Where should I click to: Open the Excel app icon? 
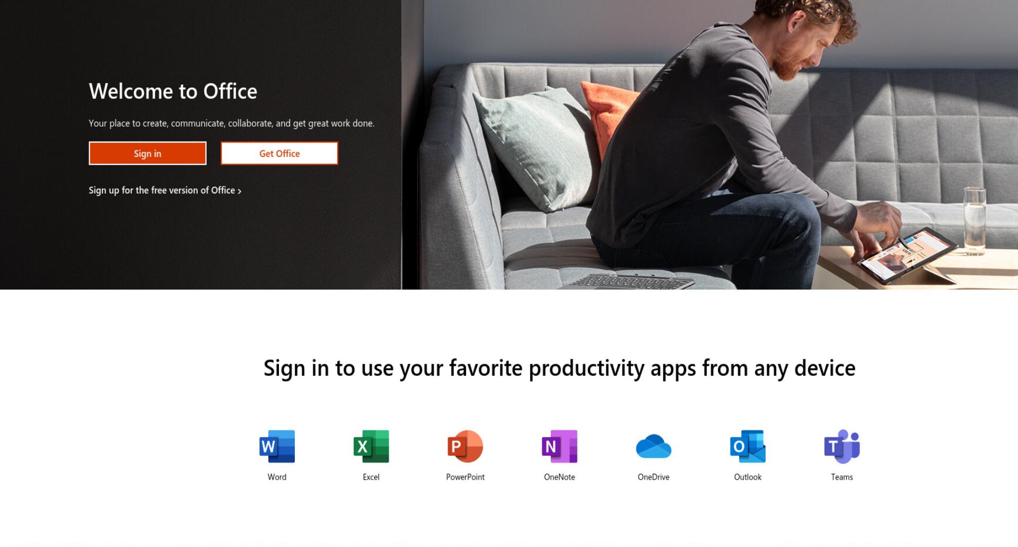point(371,446)
